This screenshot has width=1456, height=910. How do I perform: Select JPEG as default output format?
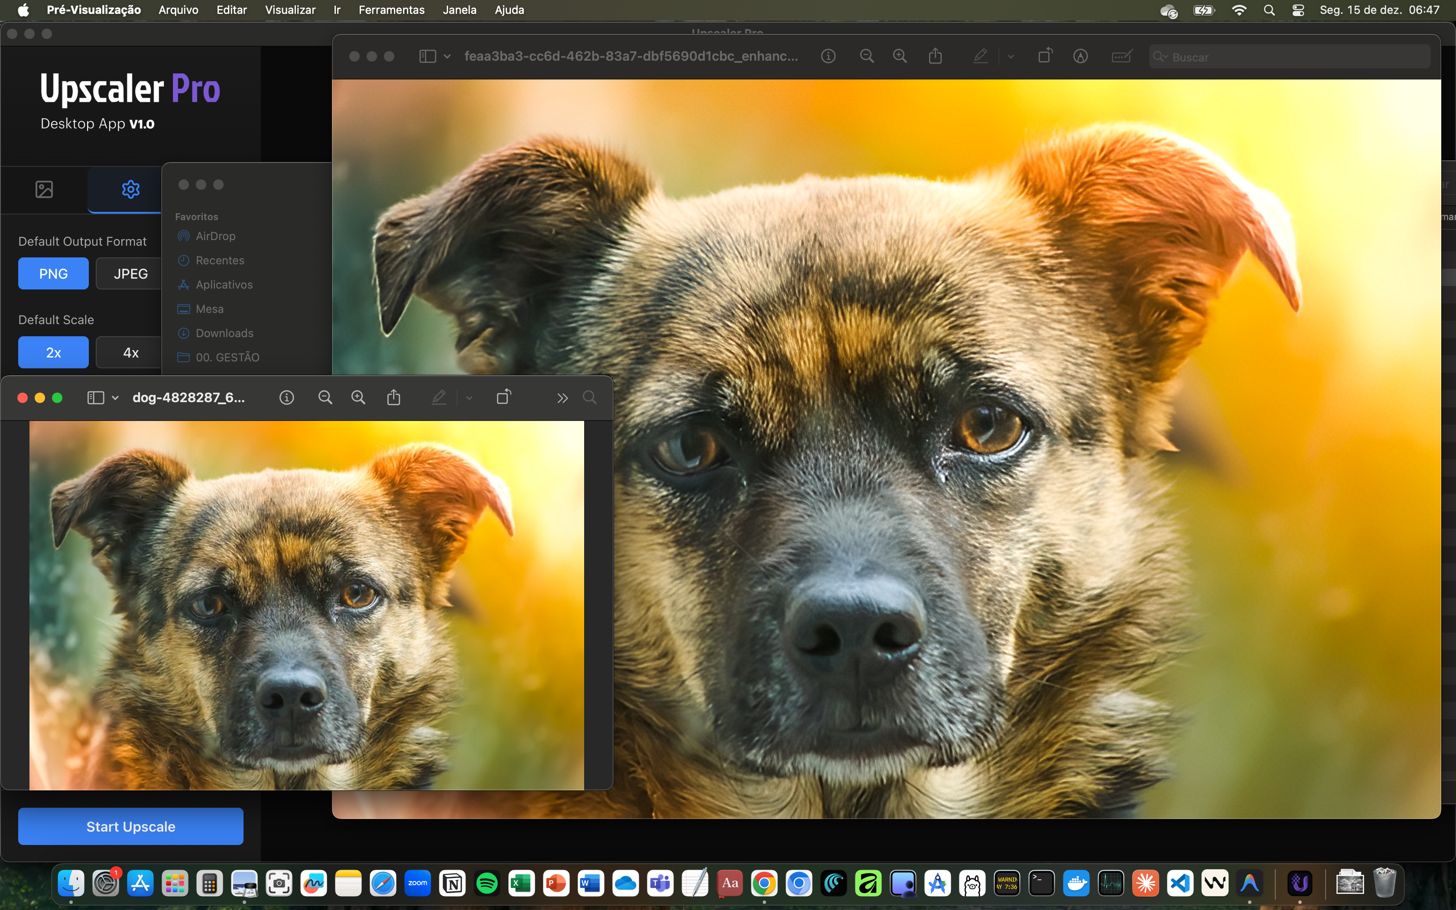130,273
